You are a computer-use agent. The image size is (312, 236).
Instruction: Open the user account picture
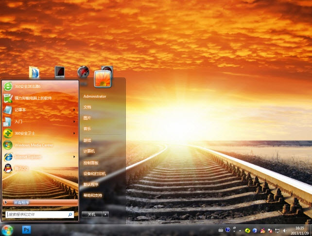tap(103, 79)
